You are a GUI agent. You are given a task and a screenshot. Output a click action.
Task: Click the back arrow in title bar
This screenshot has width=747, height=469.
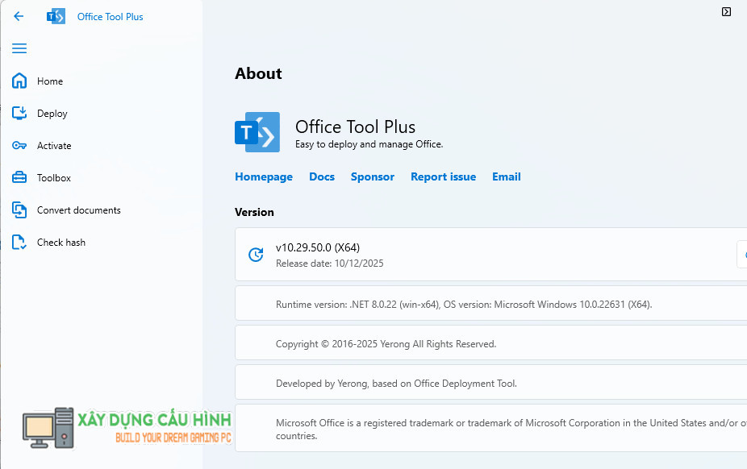[19, 16]
